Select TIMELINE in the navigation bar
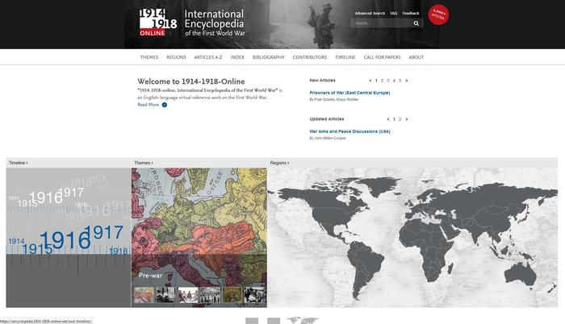Viewport: 565px width, 324px height. coord(345,57)
